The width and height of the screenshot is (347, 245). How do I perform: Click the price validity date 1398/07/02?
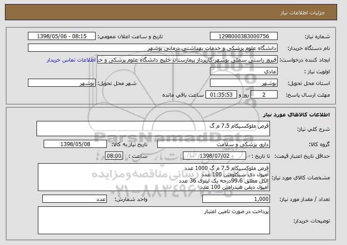215,156
